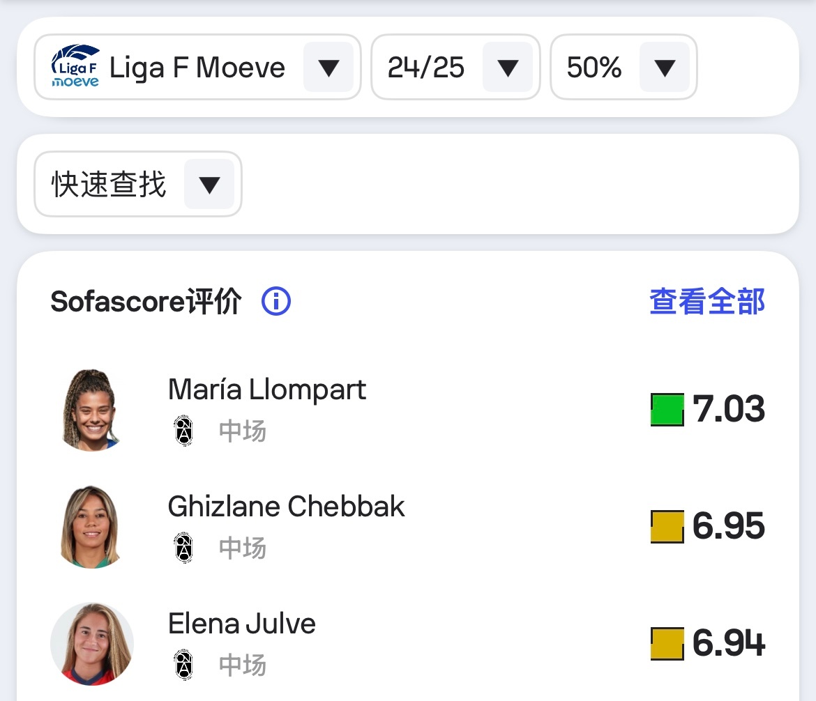Open the info icon beside Sofascore评价
The image size is (816, 701).
(x=275, y=301)
